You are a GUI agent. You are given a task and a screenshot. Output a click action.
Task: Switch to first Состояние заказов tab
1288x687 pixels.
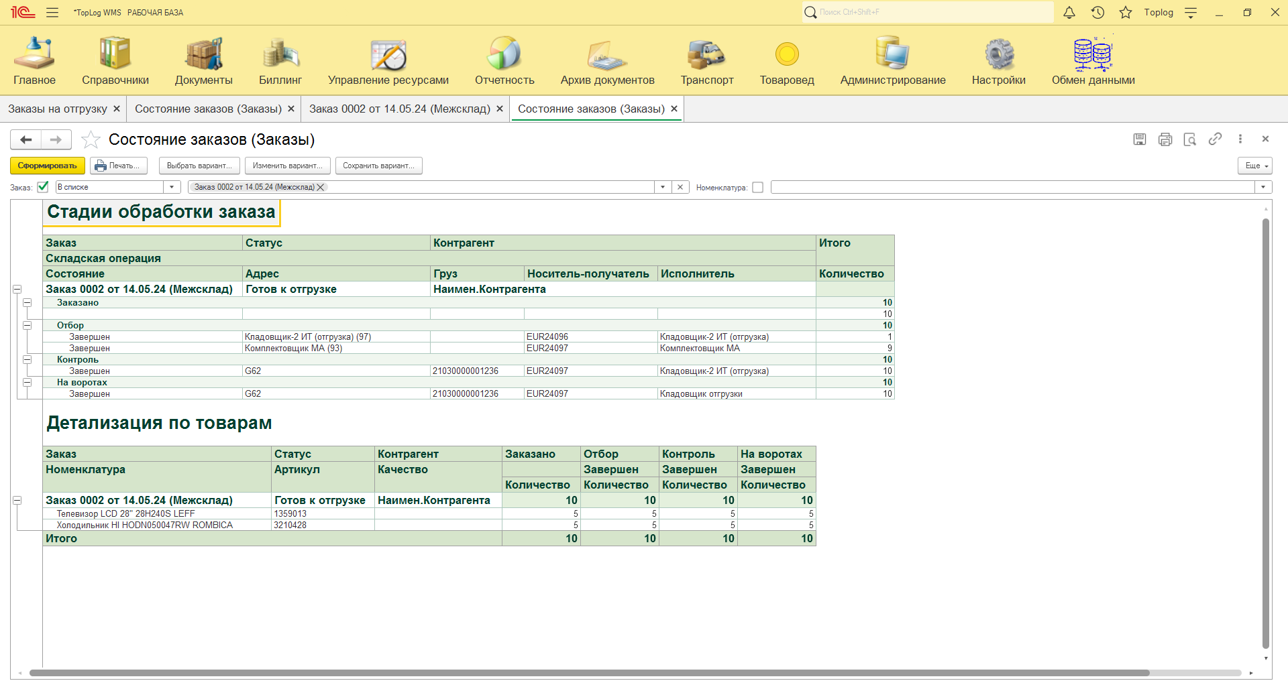208,109
